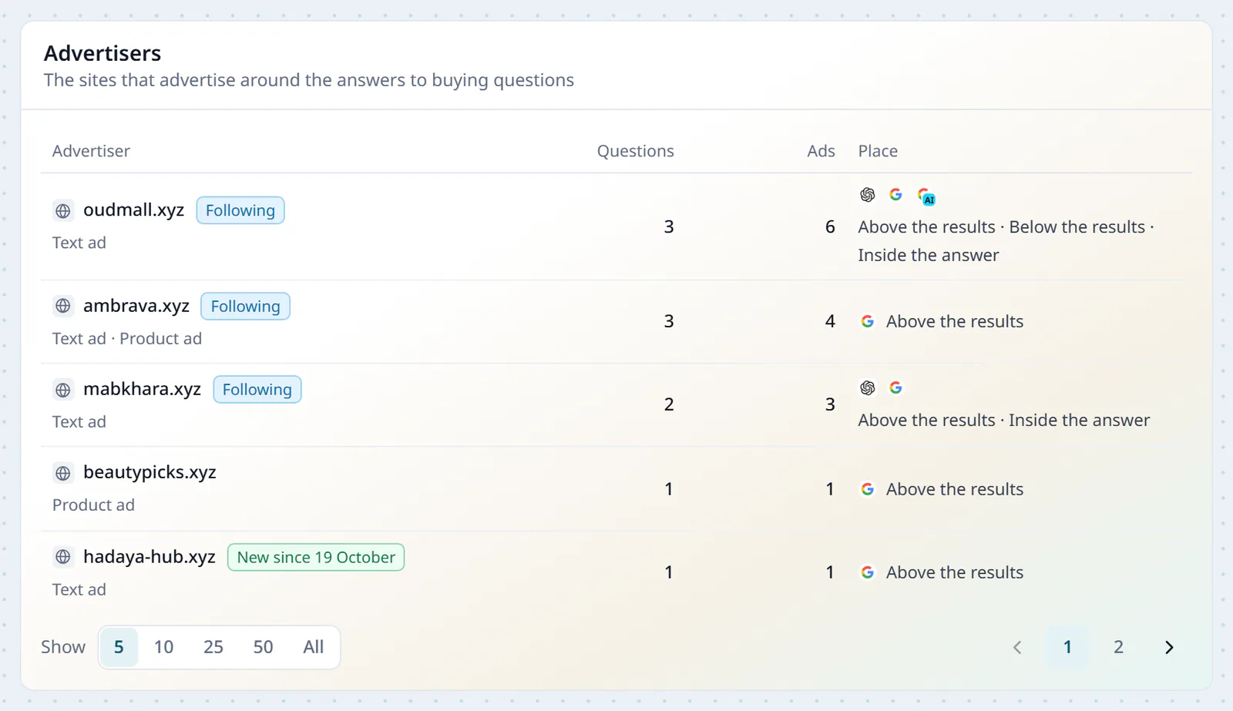
Task: Click the Google icon in mabkhara.xyz row
Action: tap(895, 387)
